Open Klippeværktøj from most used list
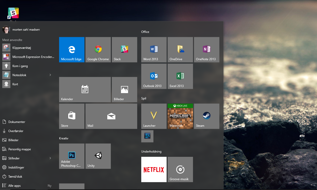This screenshot has height=190, width=317. tap(22, 48)
